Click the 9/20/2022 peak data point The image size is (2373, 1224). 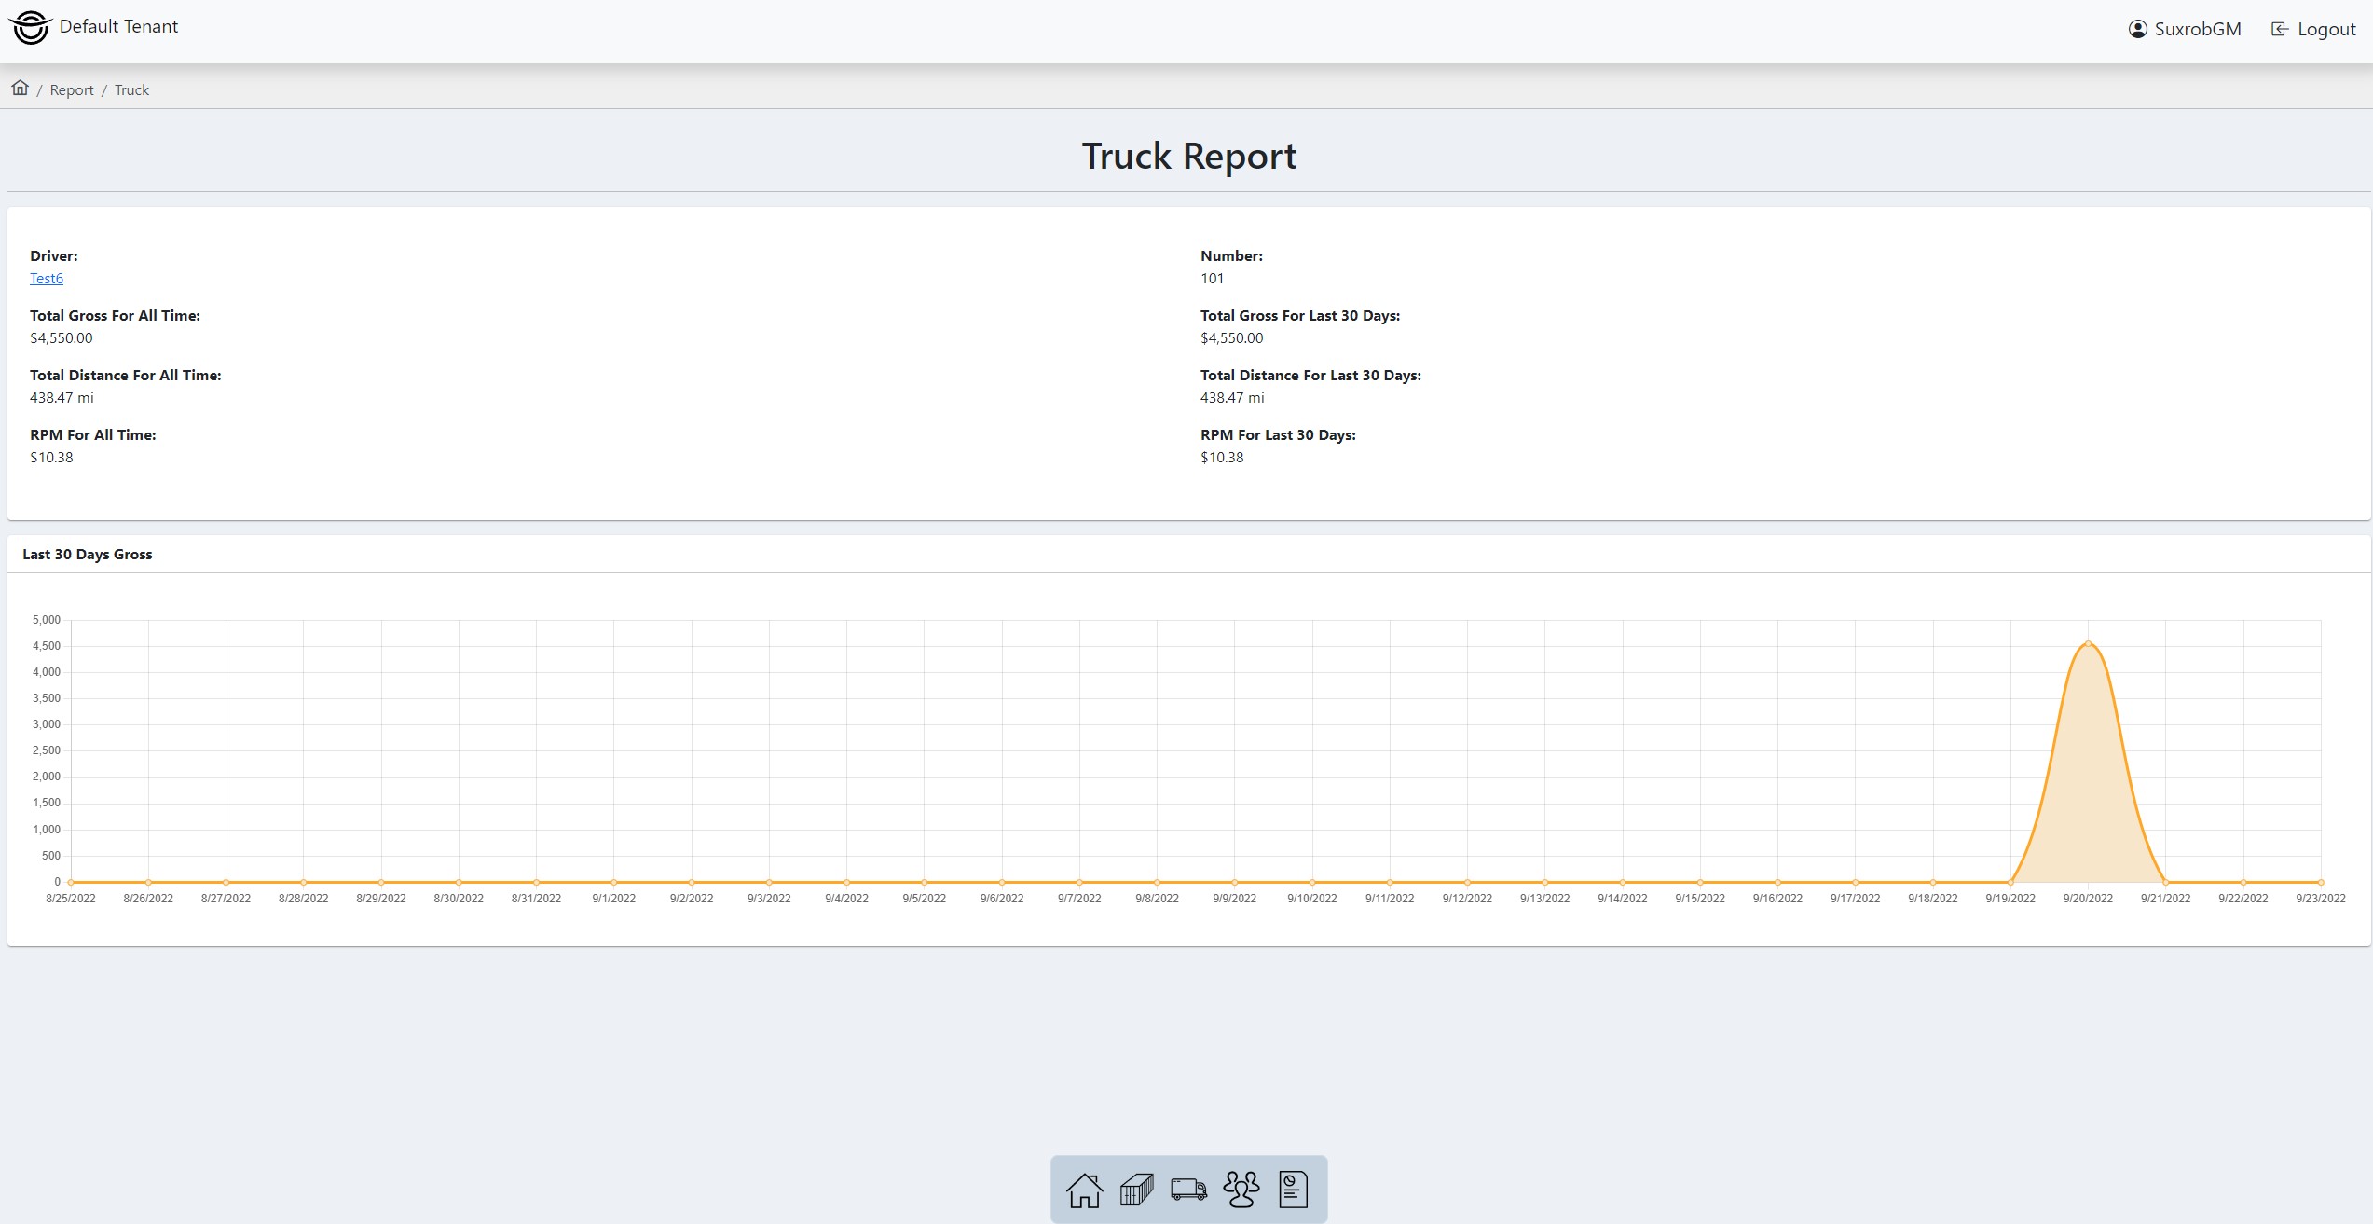click(2088, 643)
